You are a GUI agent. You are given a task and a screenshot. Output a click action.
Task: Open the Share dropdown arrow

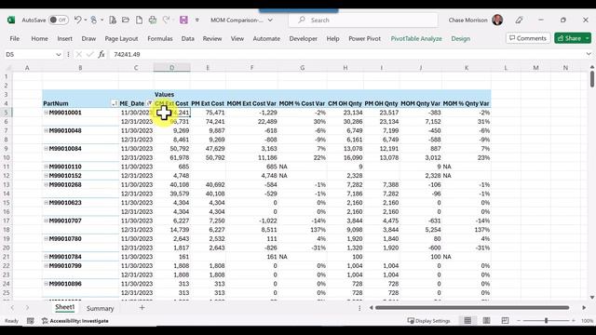588,38
